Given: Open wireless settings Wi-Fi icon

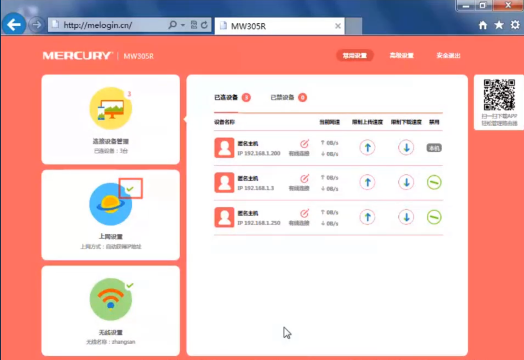Looking at the screenshot, I should (110, 299).
